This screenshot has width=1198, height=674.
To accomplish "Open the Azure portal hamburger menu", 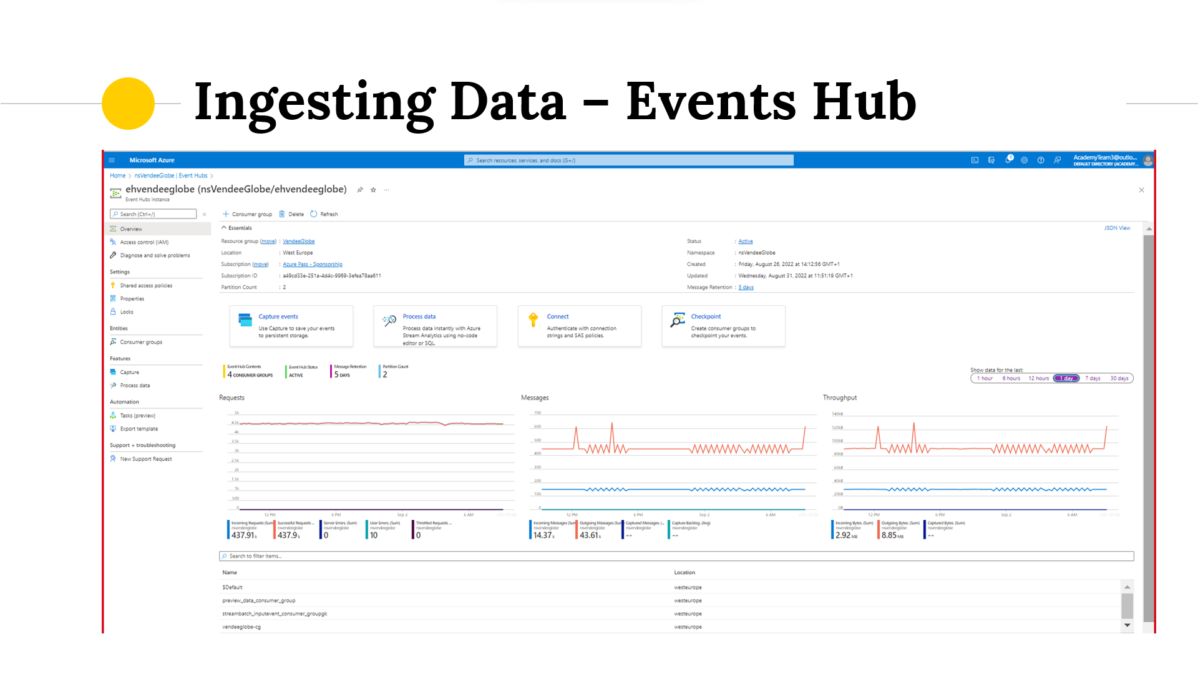I will point(112,160).
